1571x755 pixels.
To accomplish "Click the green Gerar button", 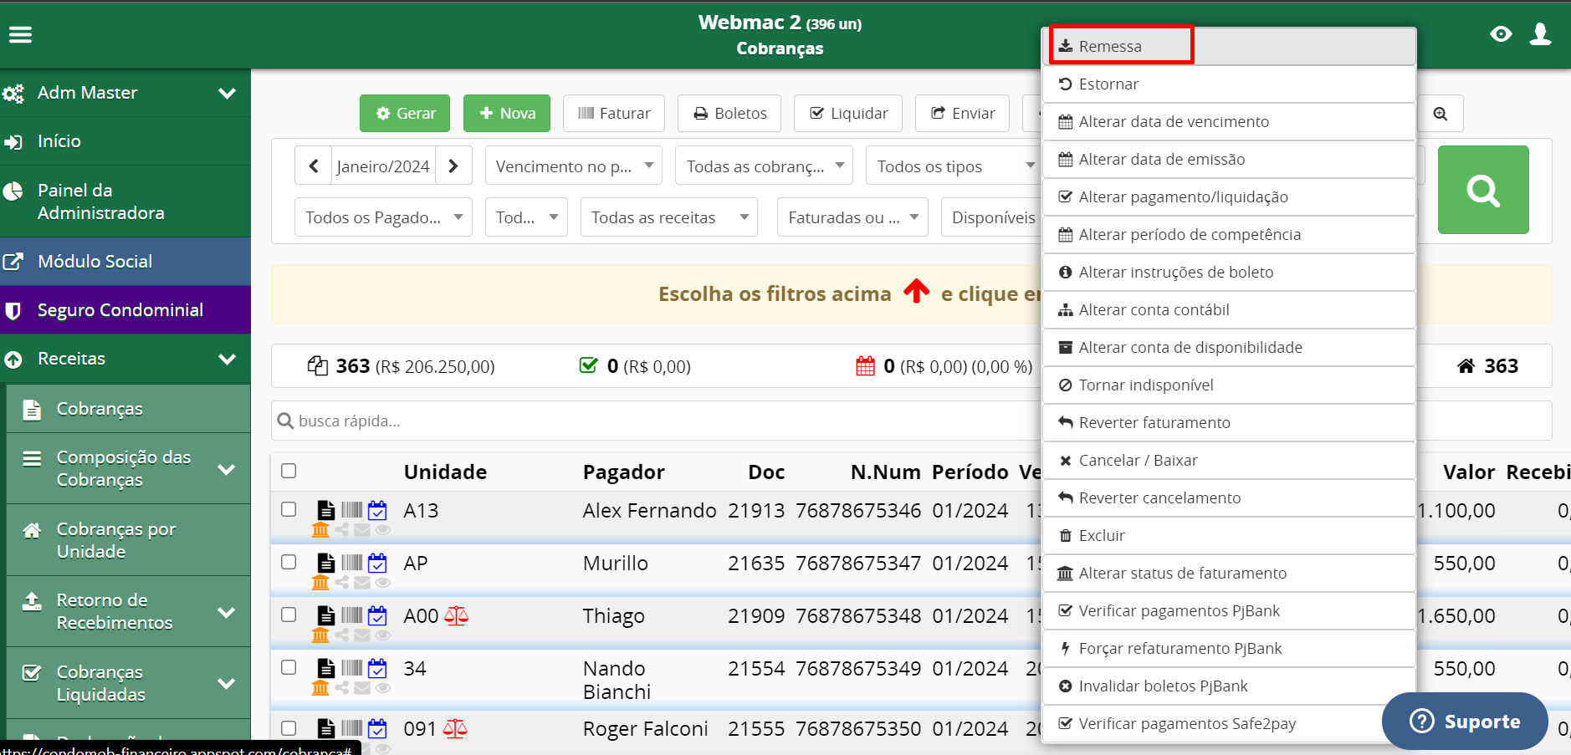I will (x=405, y=113).
